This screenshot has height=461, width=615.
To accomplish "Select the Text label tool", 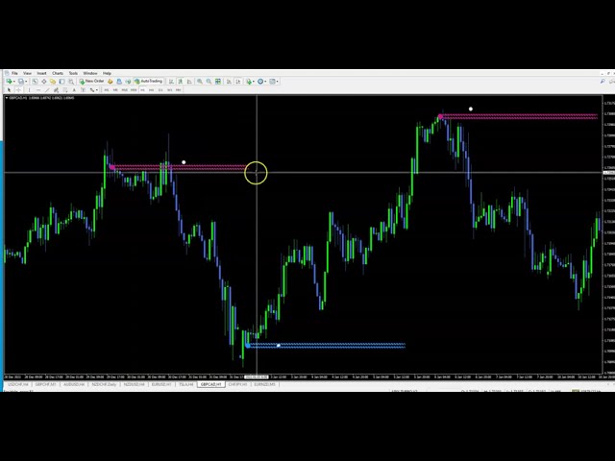I will point(75,90).
